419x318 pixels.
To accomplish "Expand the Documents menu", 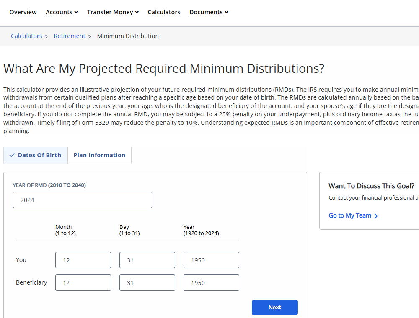I will click(209, 12).
